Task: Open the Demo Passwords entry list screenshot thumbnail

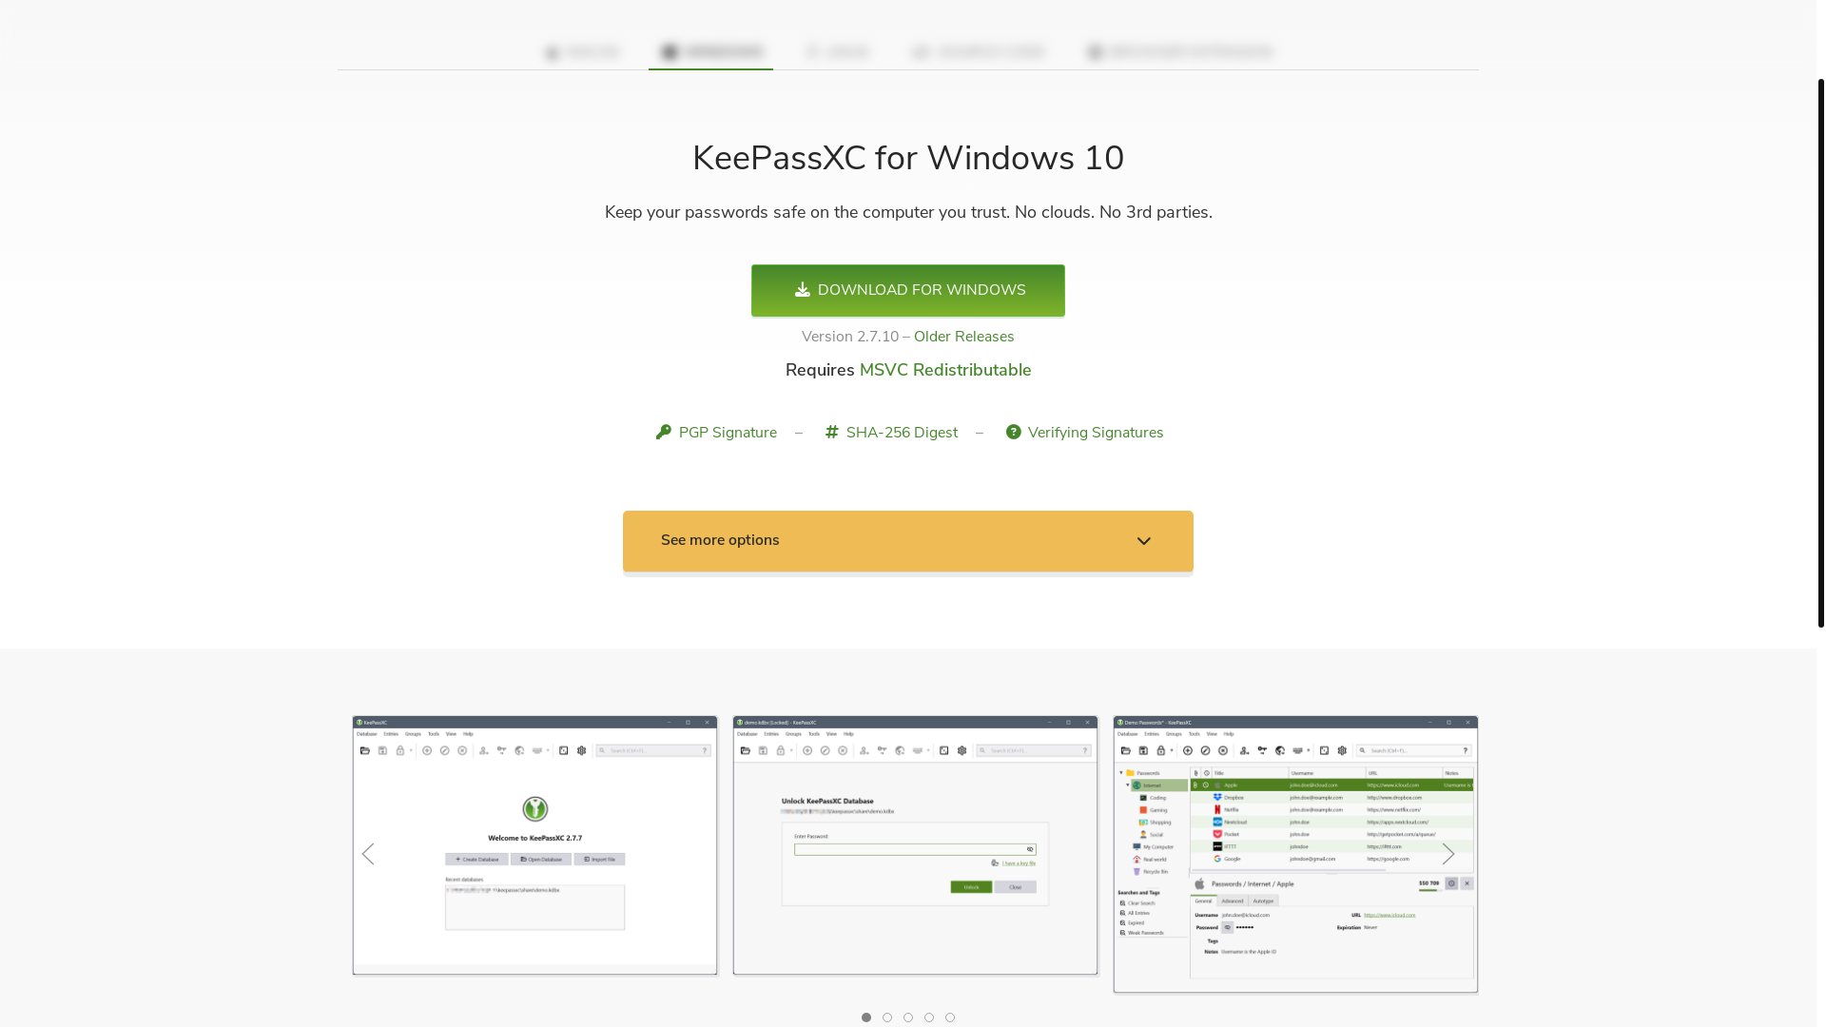Action: [x=1295, y=854]
